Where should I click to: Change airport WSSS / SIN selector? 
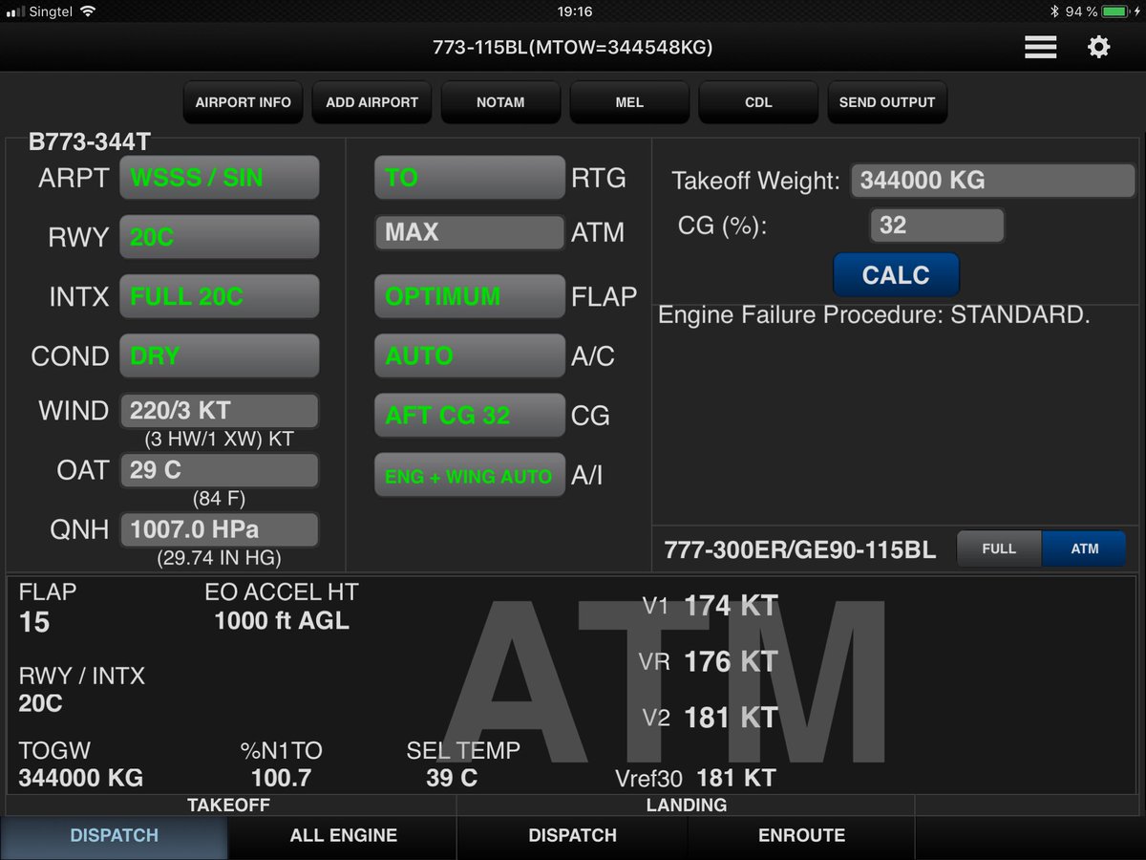219,179
